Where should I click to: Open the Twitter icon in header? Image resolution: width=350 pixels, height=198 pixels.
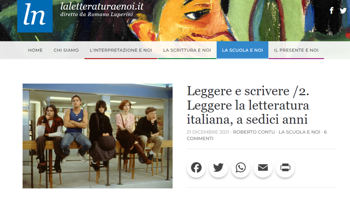tap(343, 11)
